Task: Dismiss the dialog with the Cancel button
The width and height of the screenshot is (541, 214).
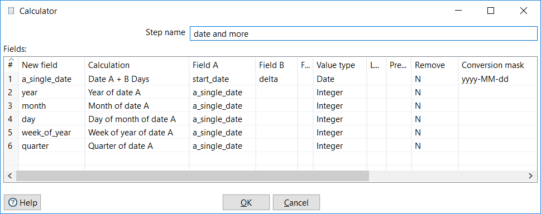Action: (296, 202)
